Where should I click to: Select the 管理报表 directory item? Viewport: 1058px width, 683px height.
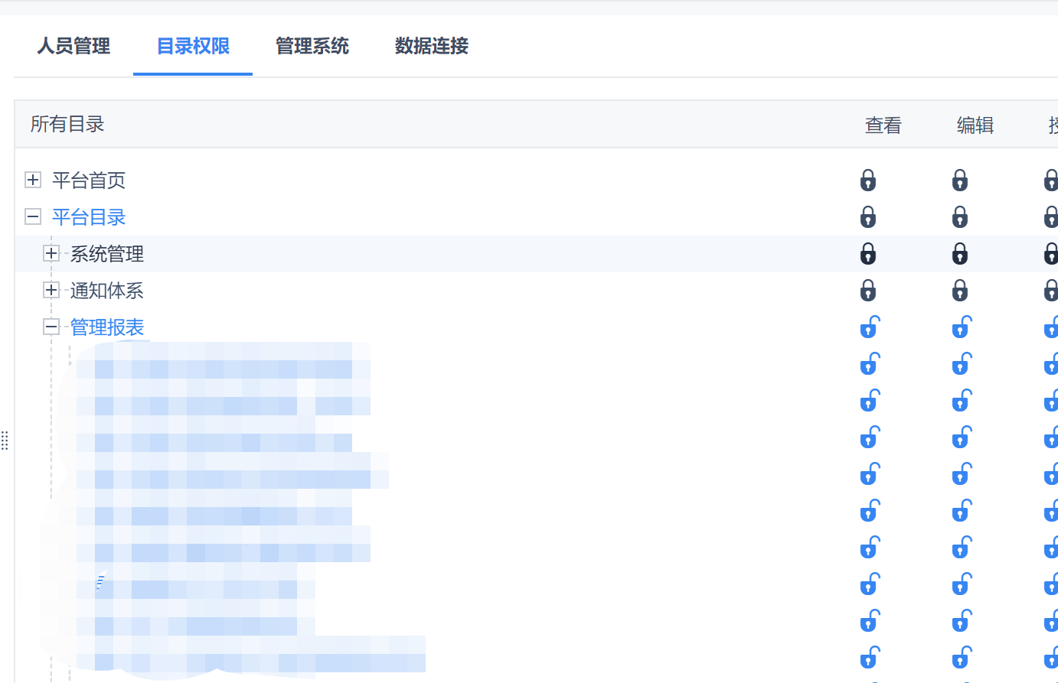[x=107, y=327]
